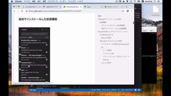Open the 表示 menu
The image size is (171, 96).
pos(39,1)
